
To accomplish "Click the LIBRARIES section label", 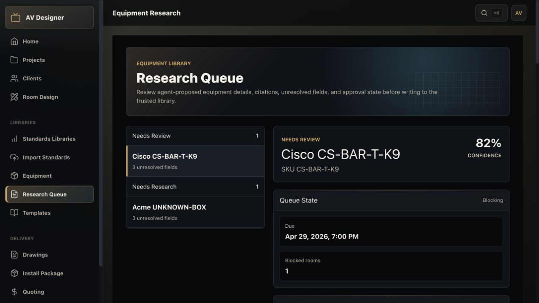I will tap(23, 123).
